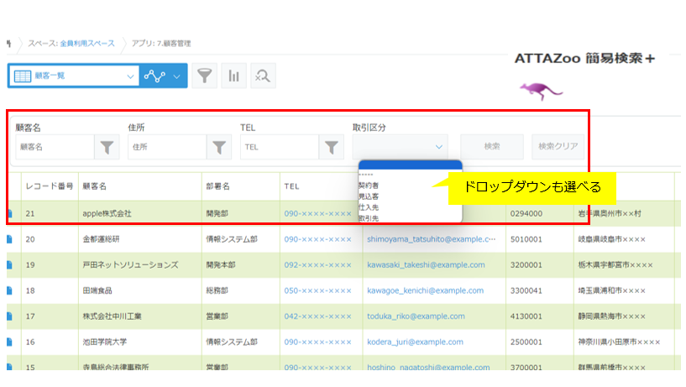Click email kawasaki_takeshi@example.com
Image resolution: width=686 pixels, height=387 pixels.
click(426, 264)
